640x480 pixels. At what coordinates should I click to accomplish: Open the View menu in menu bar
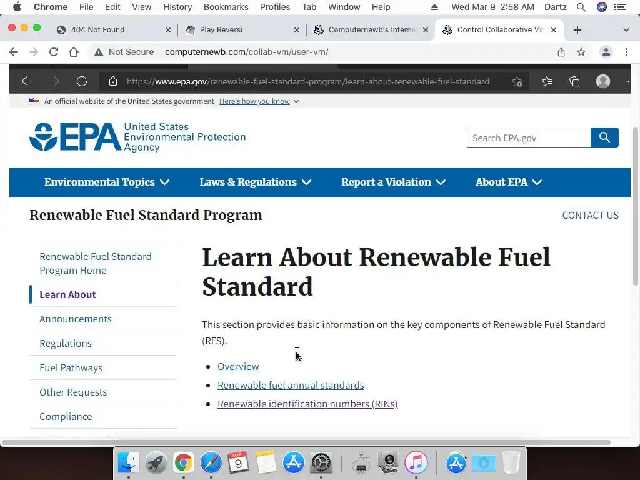(142, 7)
